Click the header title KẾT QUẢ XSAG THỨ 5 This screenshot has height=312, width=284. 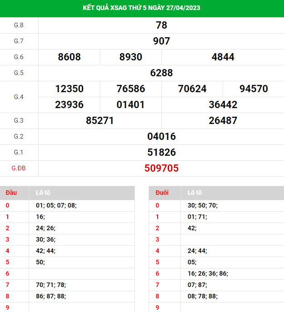click(x=115, y=8)
